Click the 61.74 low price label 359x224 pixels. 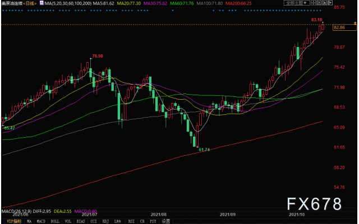pyautogui.click(x=204, y=150)
